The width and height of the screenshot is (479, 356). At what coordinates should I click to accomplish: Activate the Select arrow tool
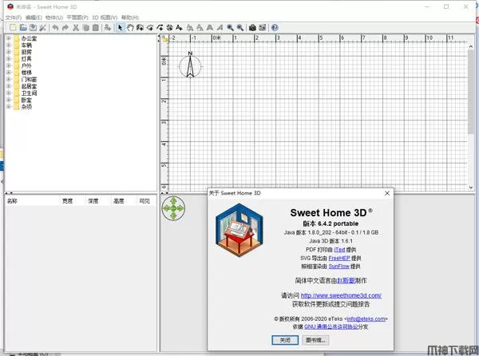tap(121, 27)
